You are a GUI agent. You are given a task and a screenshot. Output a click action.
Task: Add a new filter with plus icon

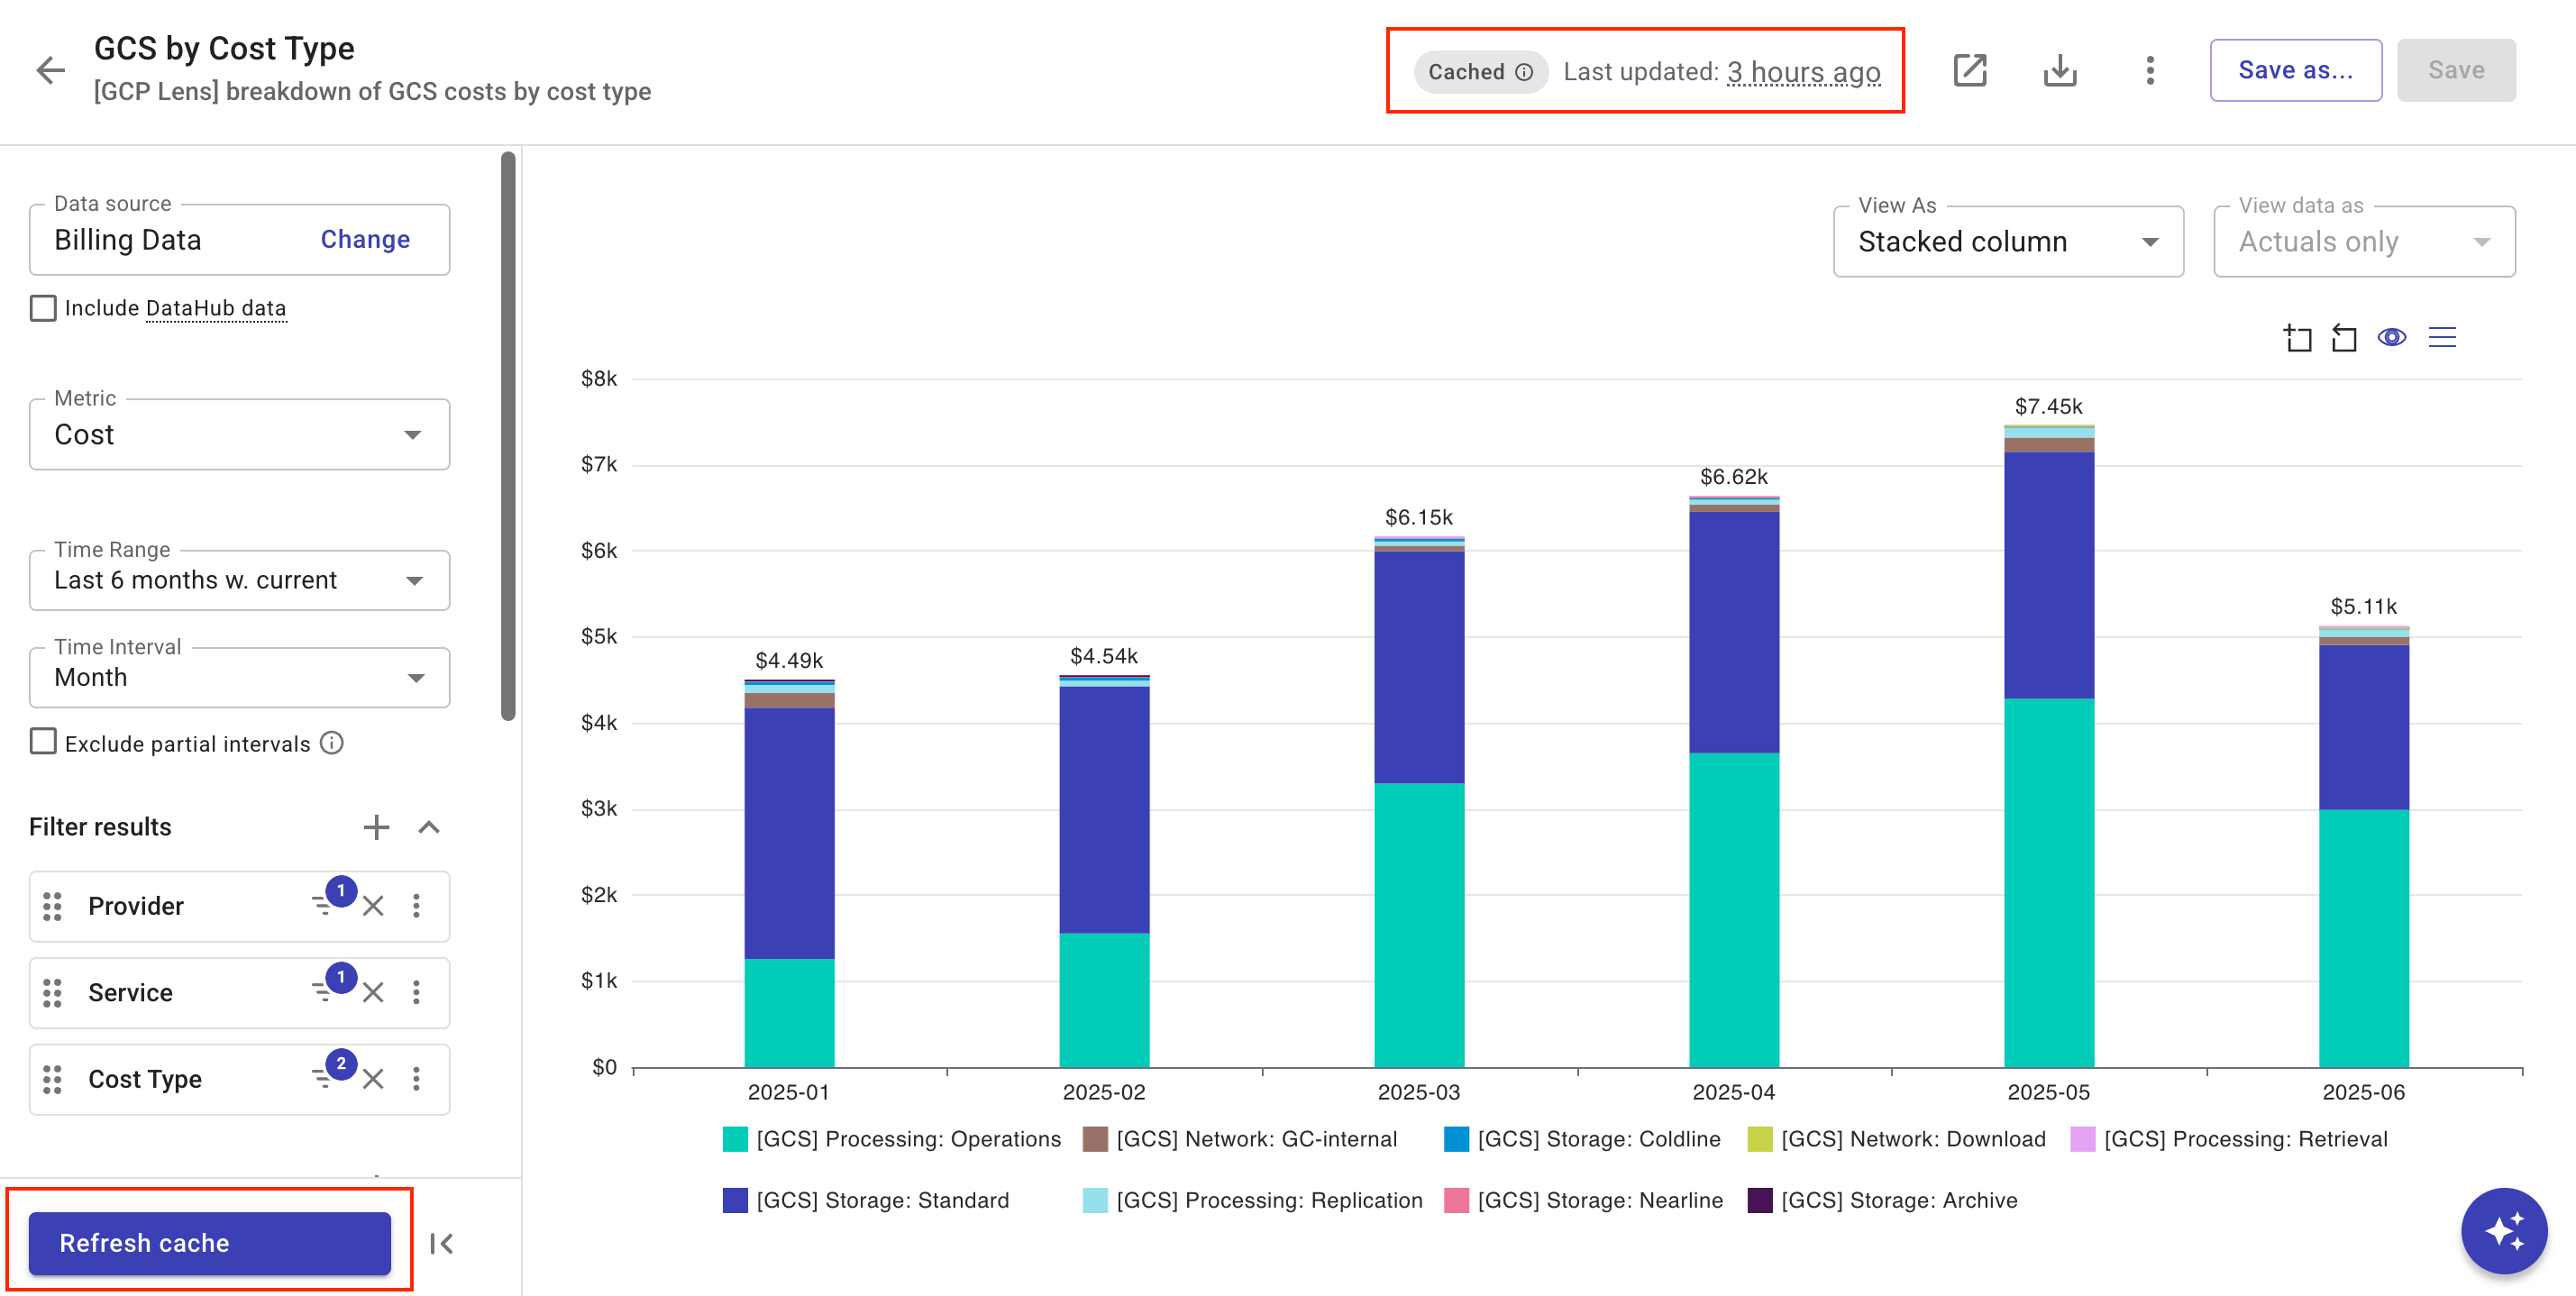376,827
